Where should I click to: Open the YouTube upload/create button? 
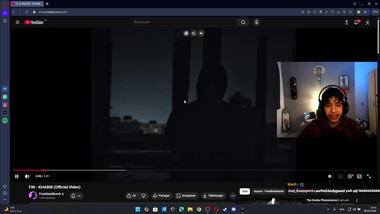click(x=346, y=22)
